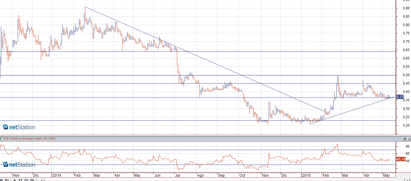
Task: Click the 2014 year label on the time axis
Action: [57, 175]
